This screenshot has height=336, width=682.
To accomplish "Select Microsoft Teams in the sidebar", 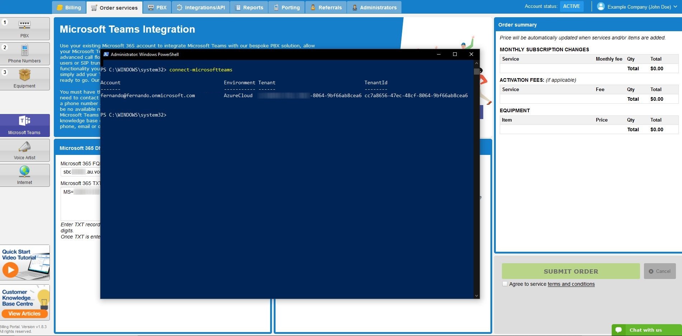I will (x=24, y=125).
